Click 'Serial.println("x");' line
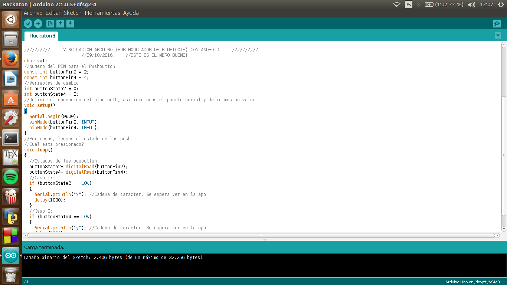 pyautogui.click(x=60, y=194)
